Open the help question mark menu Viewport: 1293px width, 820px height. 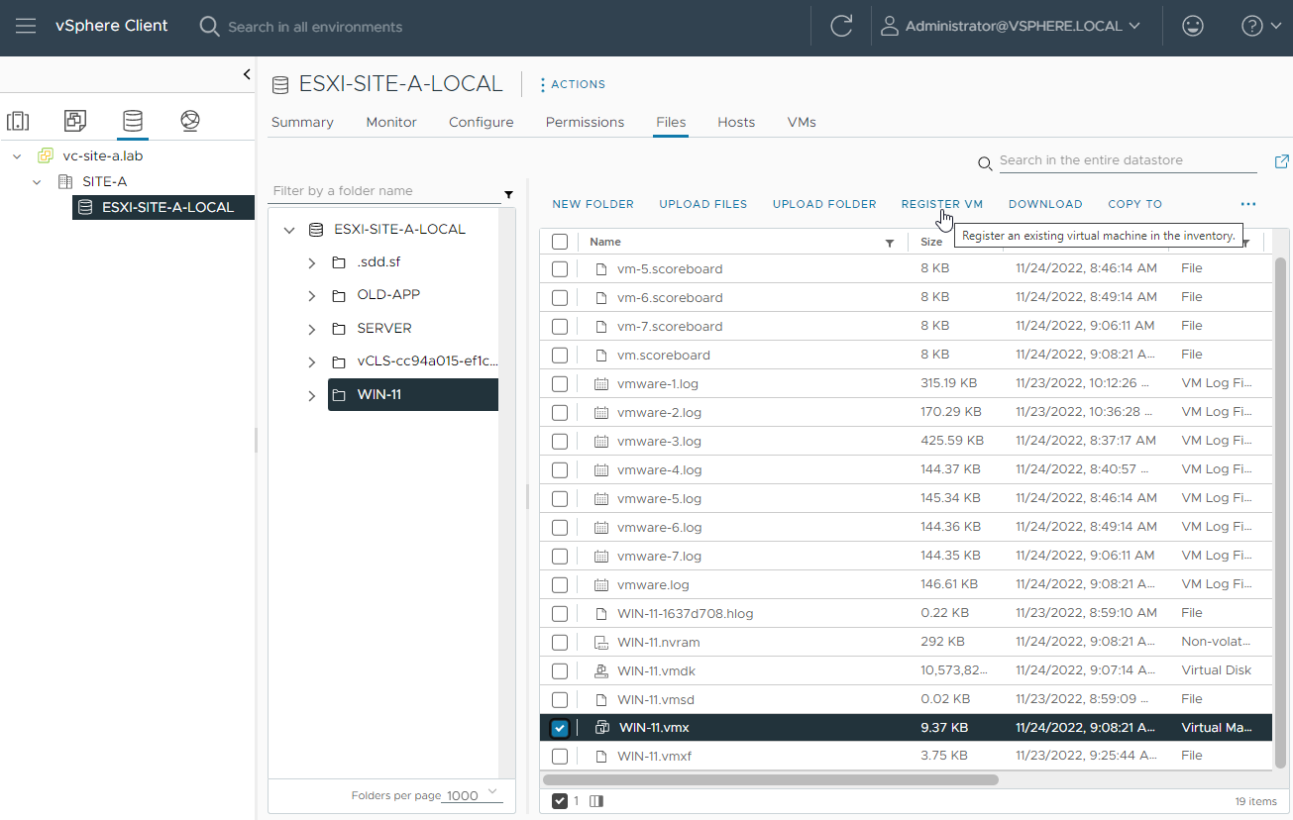(x=1261, y=27)
